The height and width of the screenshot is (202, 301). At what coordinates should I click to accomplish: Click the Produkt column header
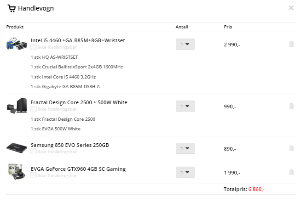[15, 27]
